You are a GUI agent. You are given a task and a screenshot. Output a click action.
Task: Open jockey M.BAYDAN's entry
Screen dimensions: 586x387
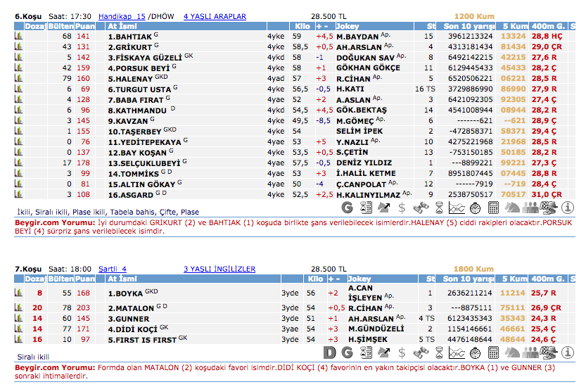click(x=357, y=36)
